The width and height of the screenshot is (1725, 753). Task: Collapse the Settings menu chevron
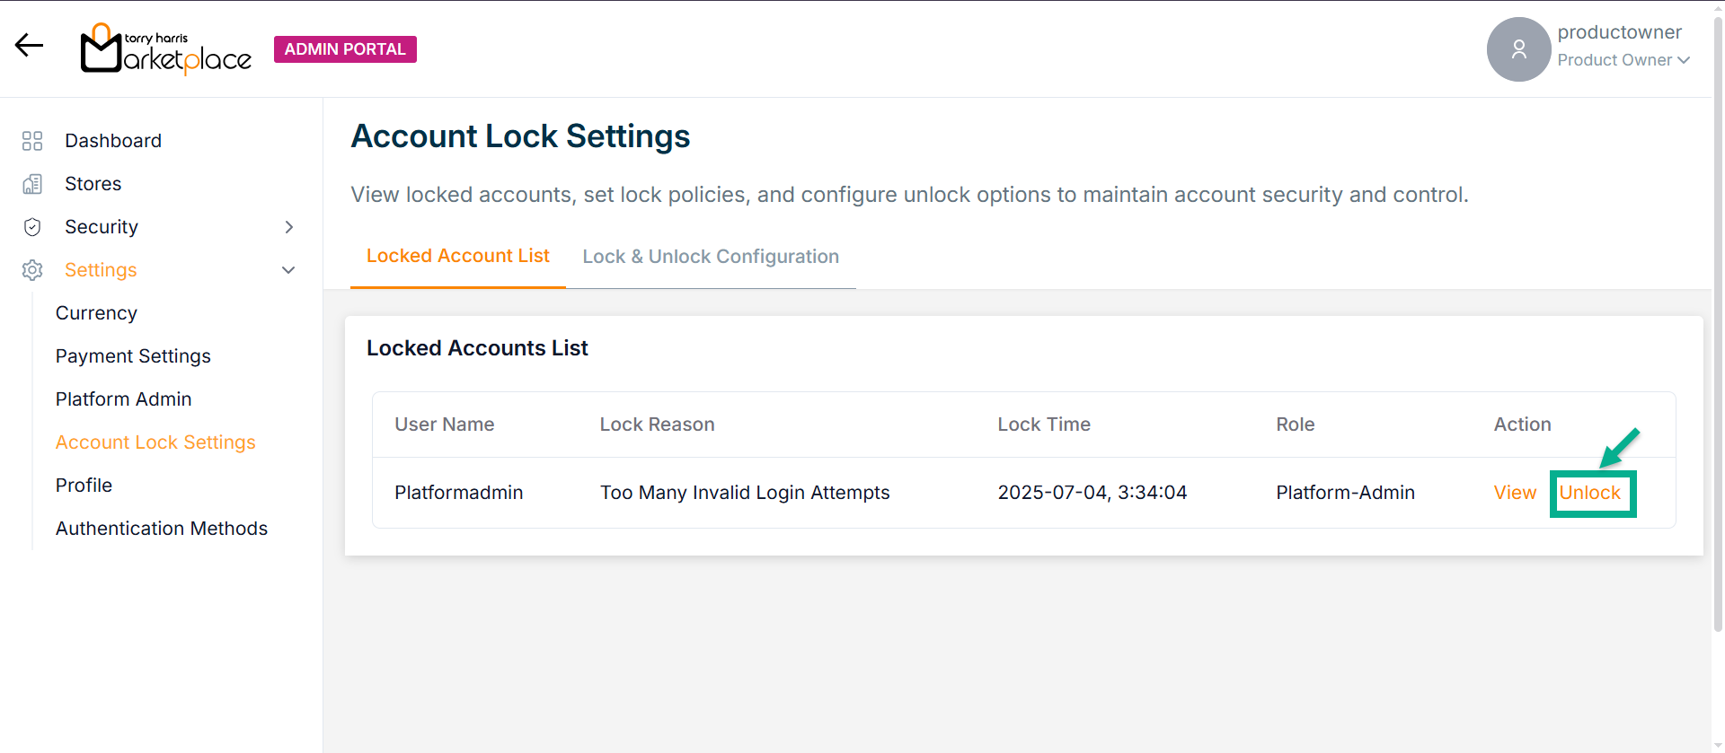pyautogui.click(x=288, y=270)
